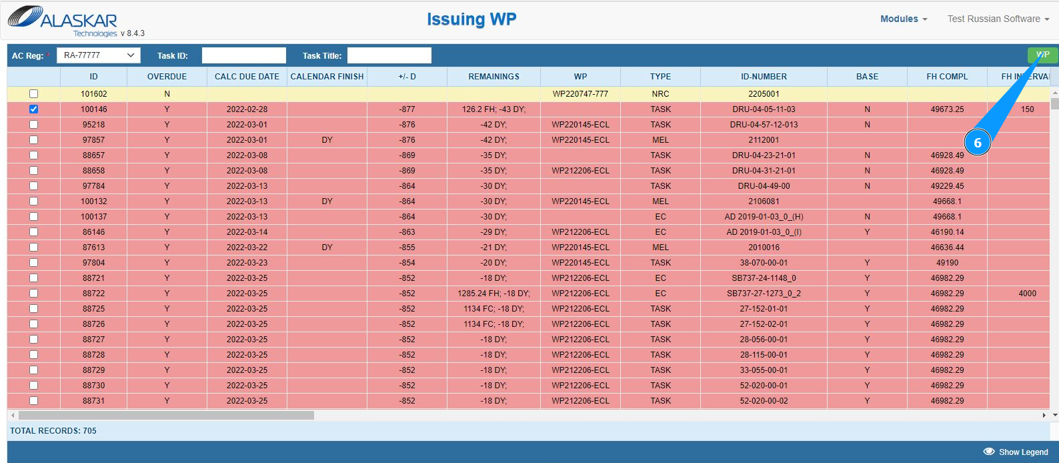Check the box for row ID 88731

(34, 401)
